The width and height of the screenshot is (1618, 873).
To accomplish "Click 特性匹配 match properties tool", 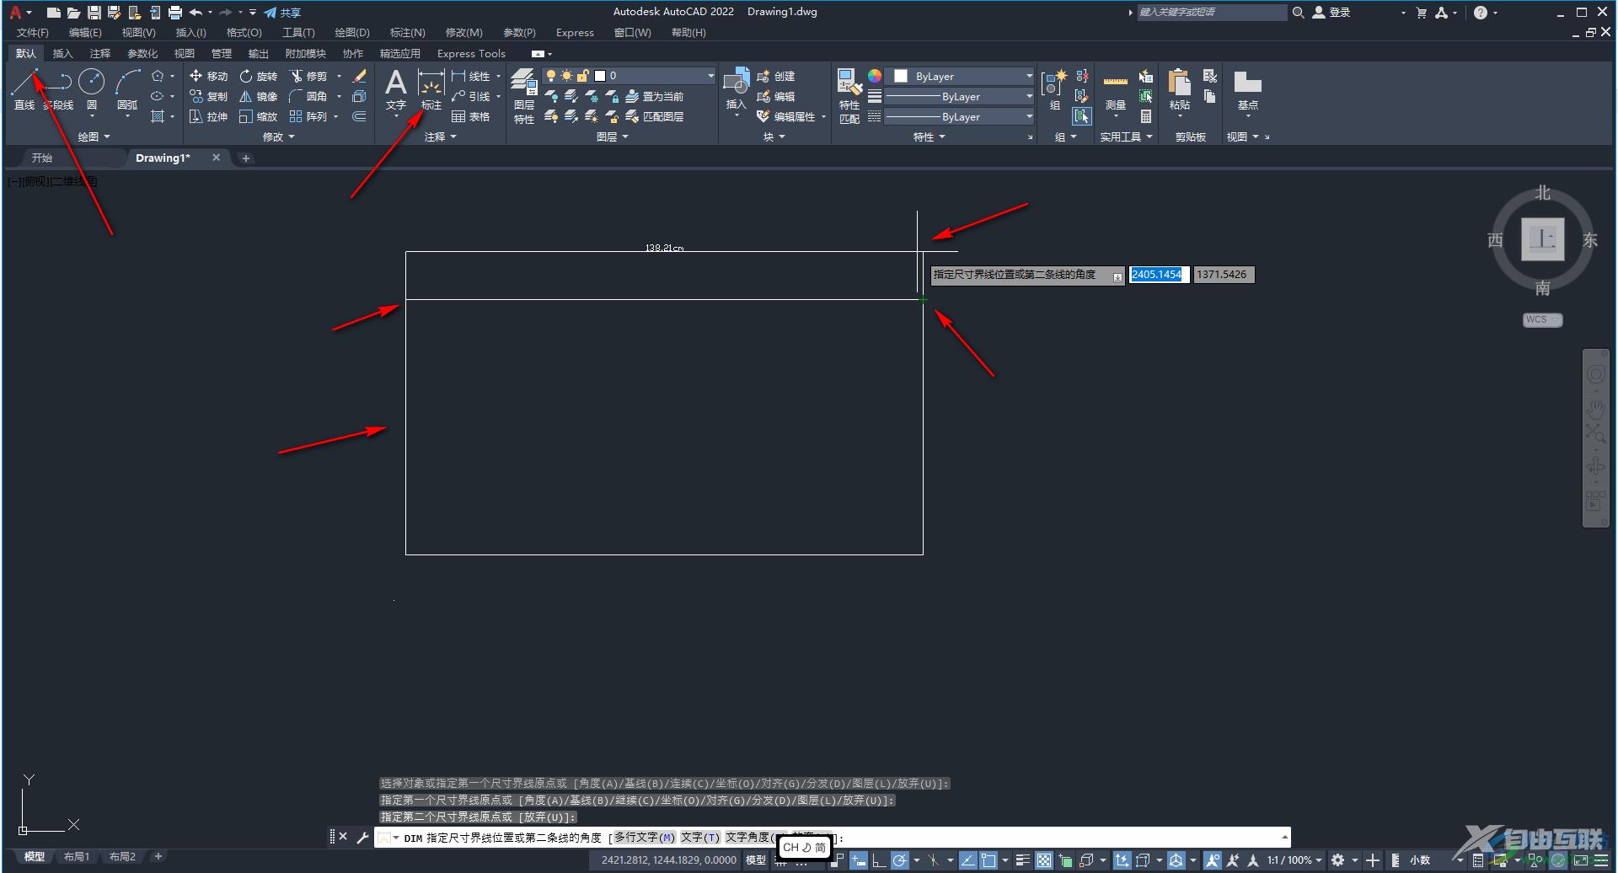I will [849, 96].
